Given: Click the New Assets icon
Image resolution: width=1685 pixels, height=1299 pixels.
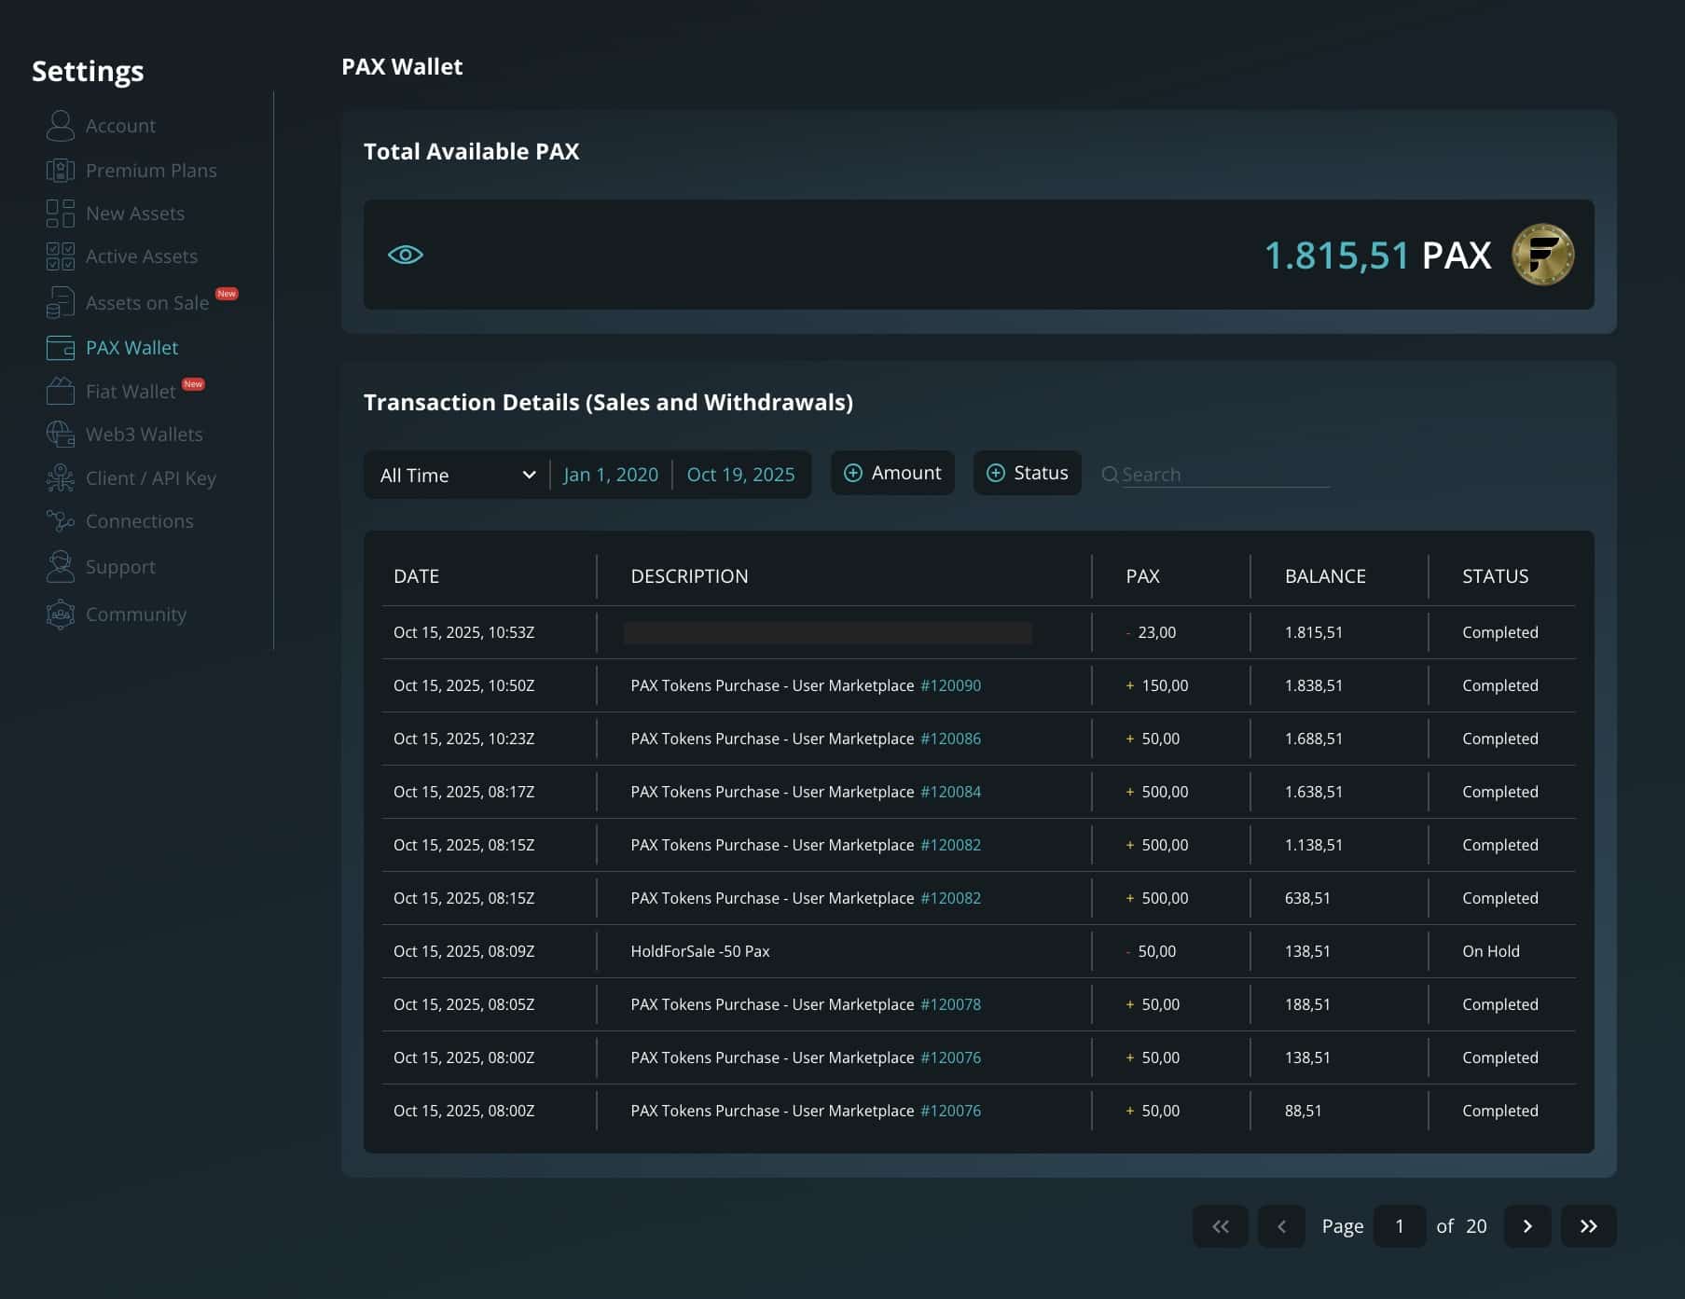Looking at the screenshot, I should tap(60, 213).
